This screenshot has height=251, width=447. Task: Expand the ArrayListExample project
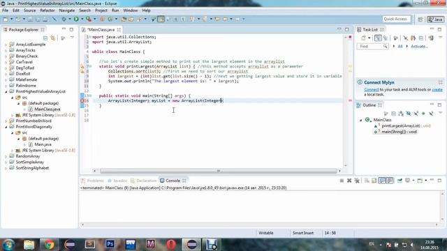pos(6,45)
